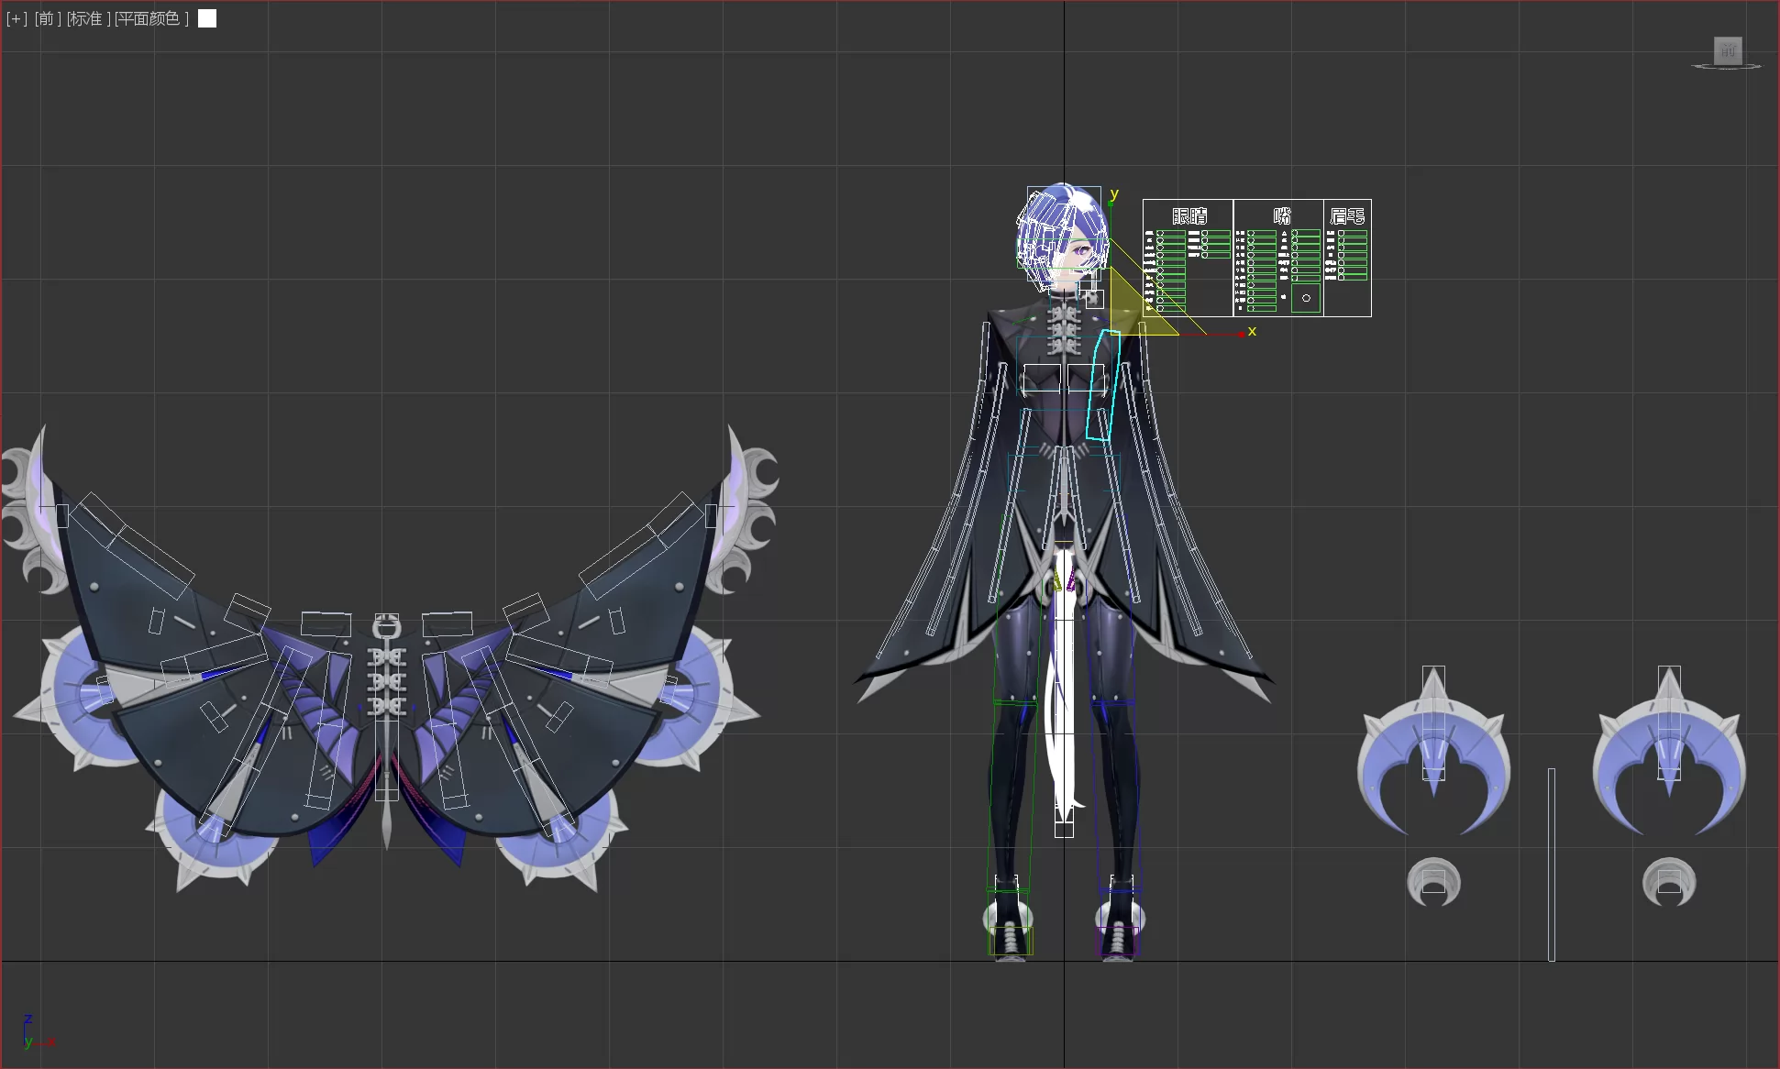Select the character's blue-haired head

coord(1062,237)
